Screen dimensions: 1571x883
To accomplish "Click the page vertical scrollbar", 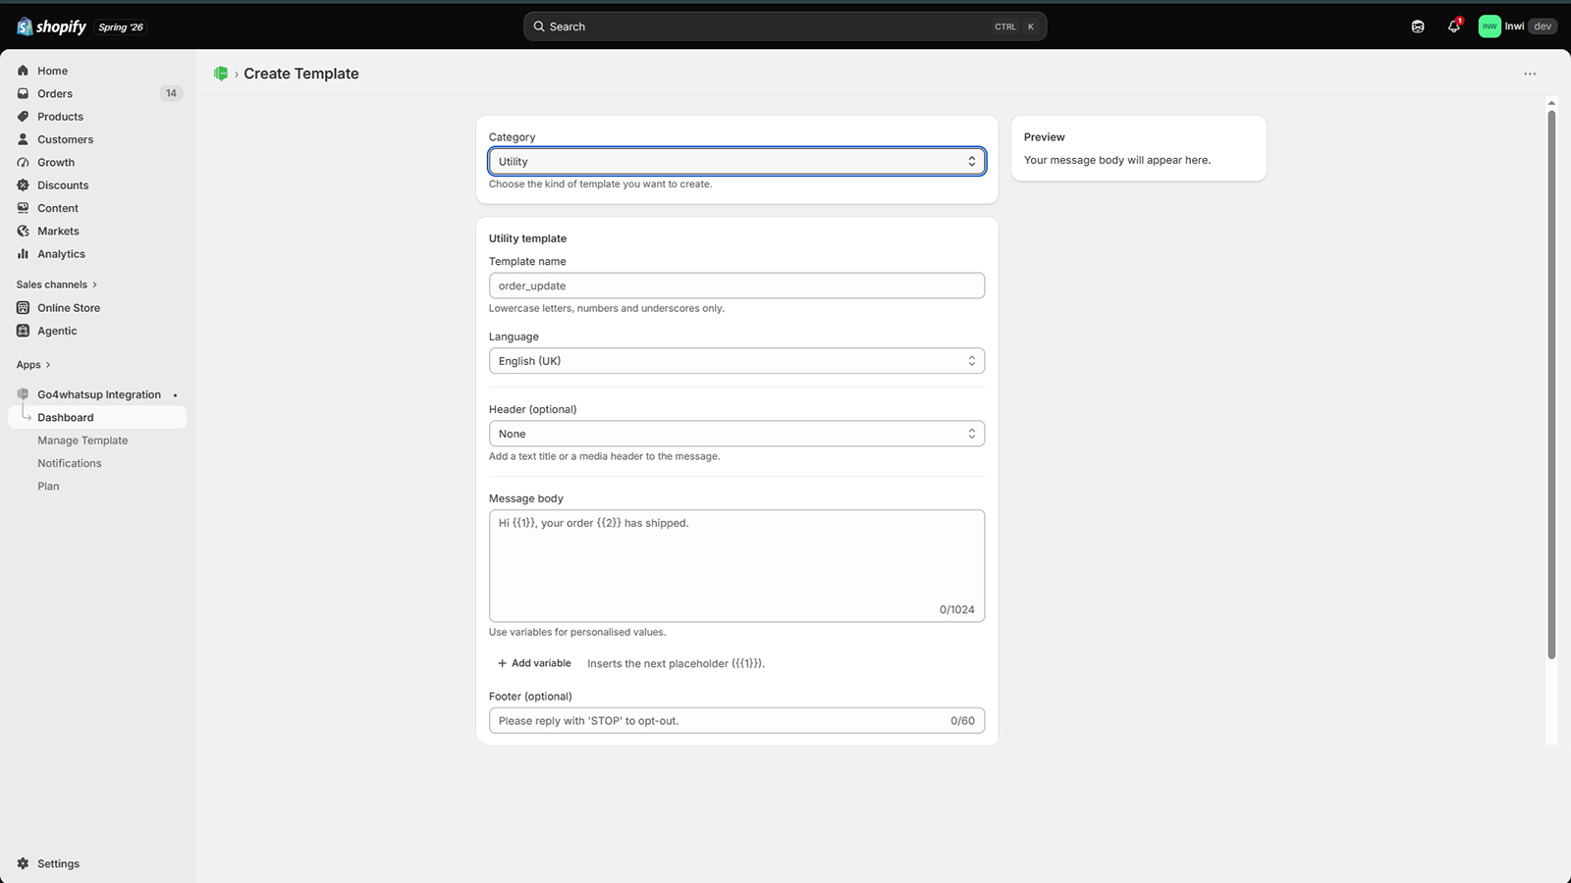I will 1551,385.
